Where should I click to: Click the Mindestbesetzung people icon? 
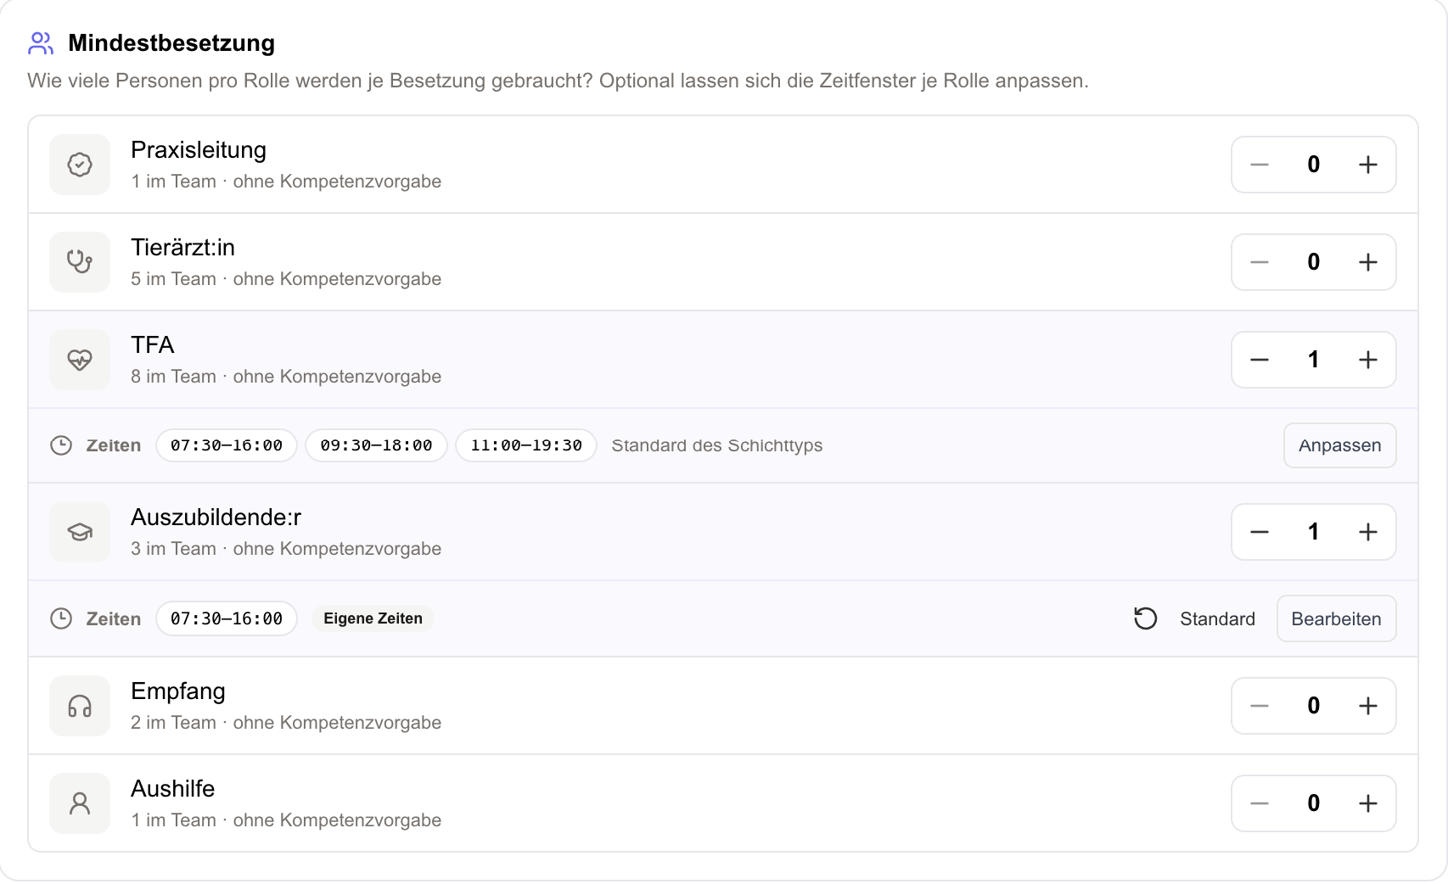[41, 43]
